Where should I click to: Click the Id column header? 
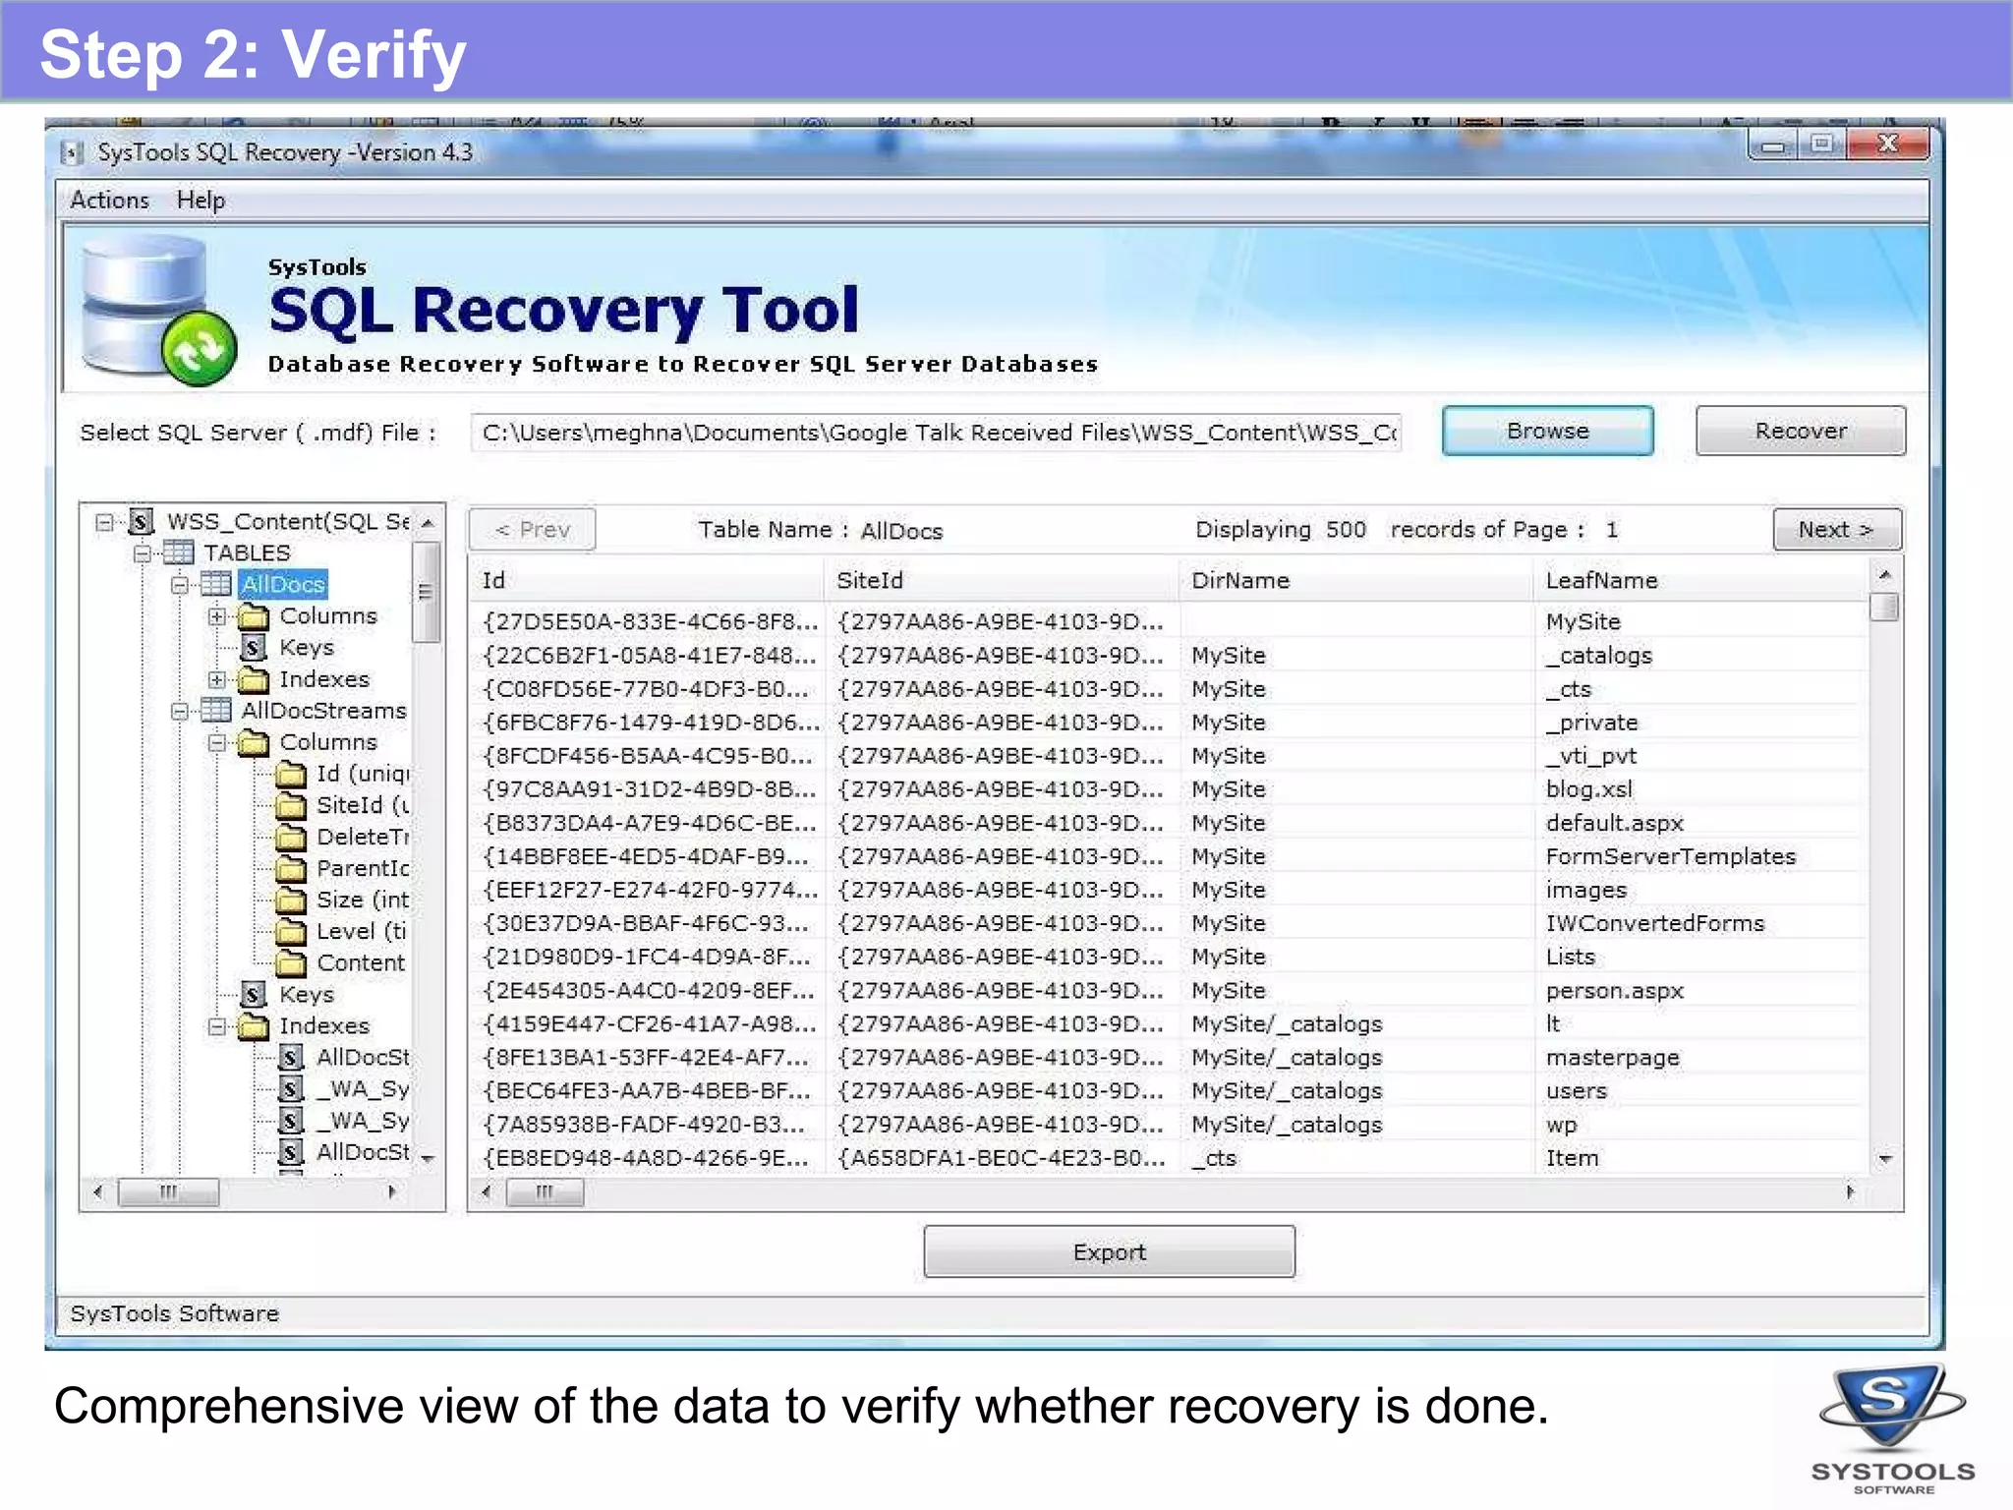pos(646,580)
